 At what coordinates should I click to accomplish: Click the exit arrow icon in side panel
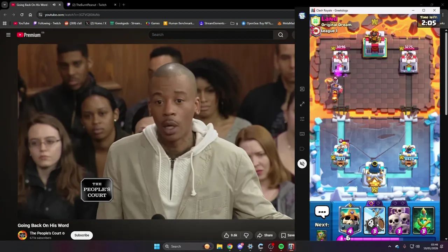point(302,89)
